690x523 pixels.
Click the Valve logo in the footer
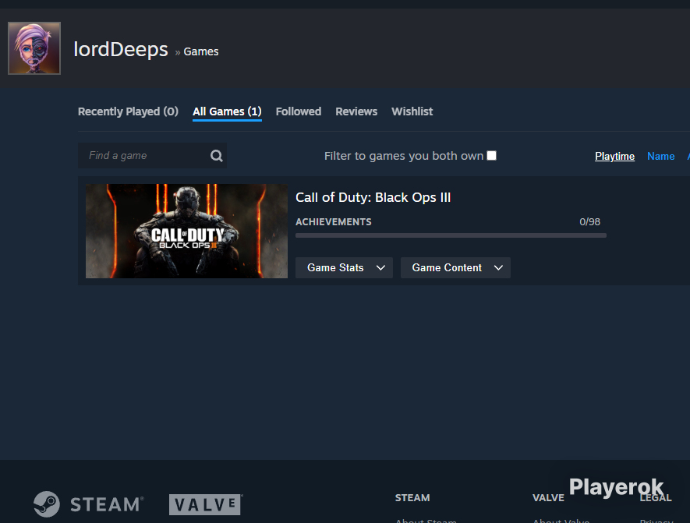(x=206, y=504)
